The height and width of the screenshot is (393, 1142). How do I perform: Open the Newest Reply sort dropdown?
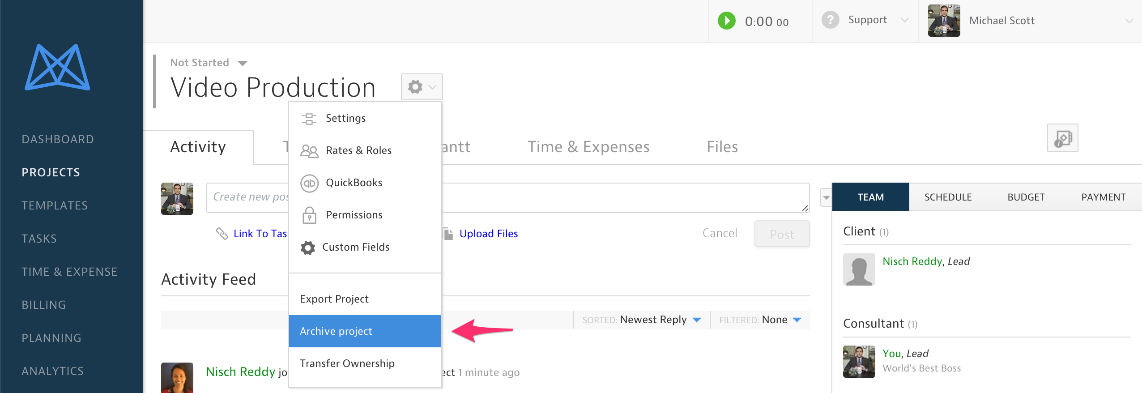660,320
